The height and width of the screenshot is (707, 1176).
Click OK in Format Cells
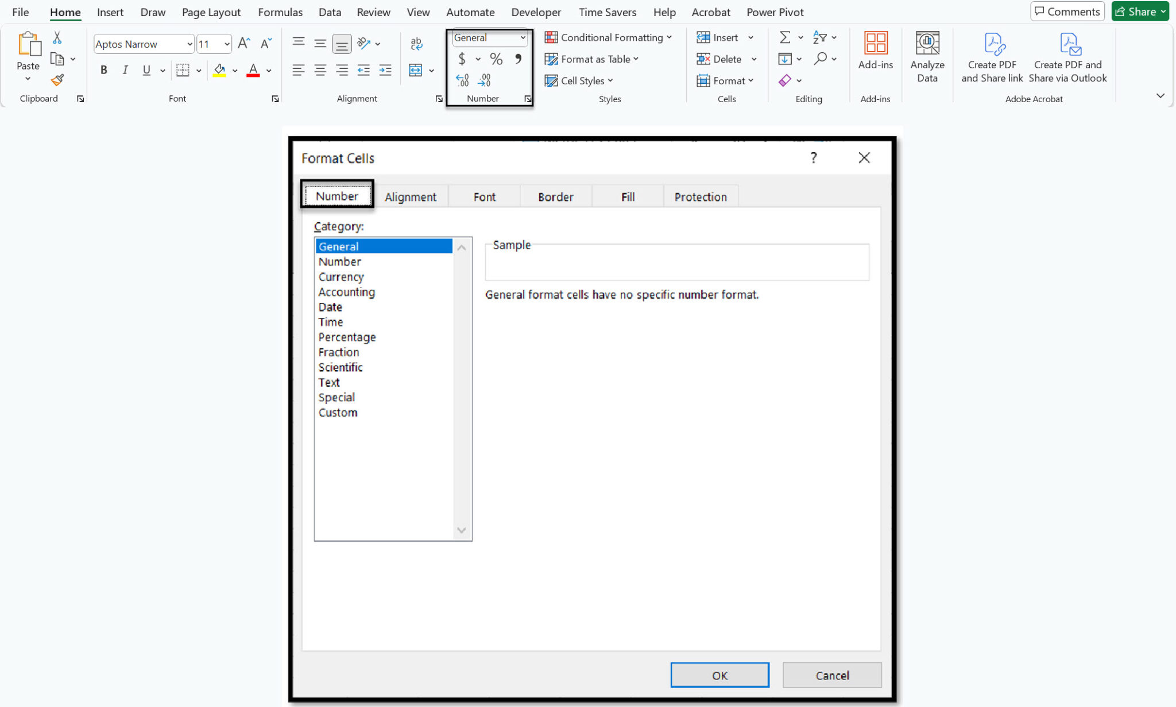[719, 675]
